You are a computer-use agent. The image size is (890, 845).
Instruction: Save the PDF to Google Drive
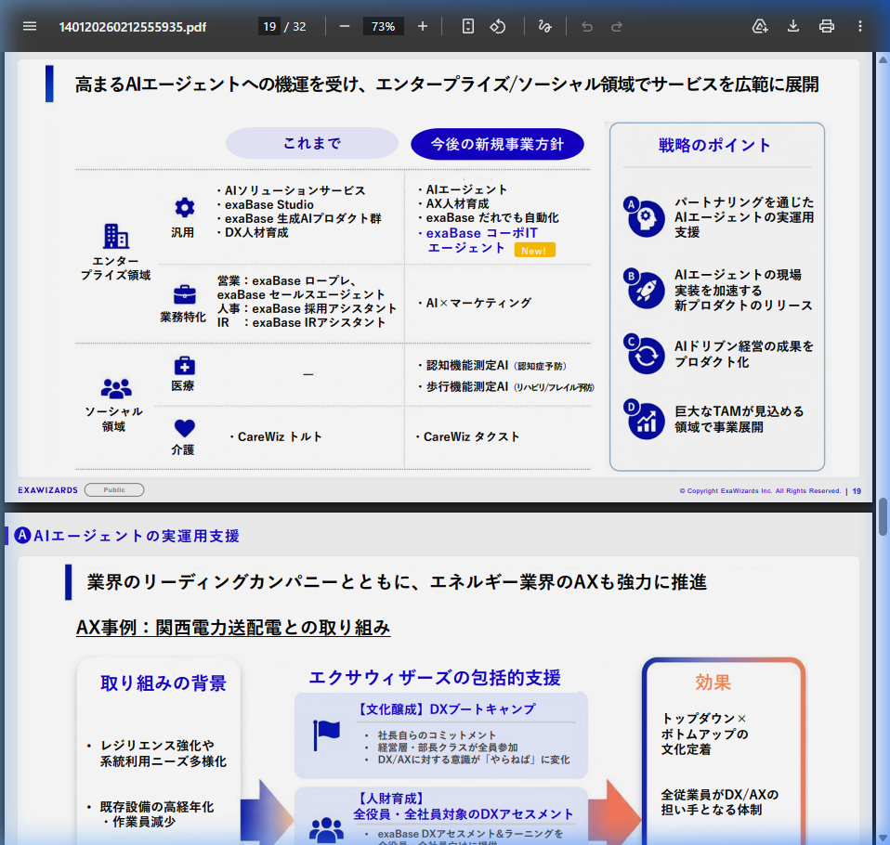[x=760, y=26]
